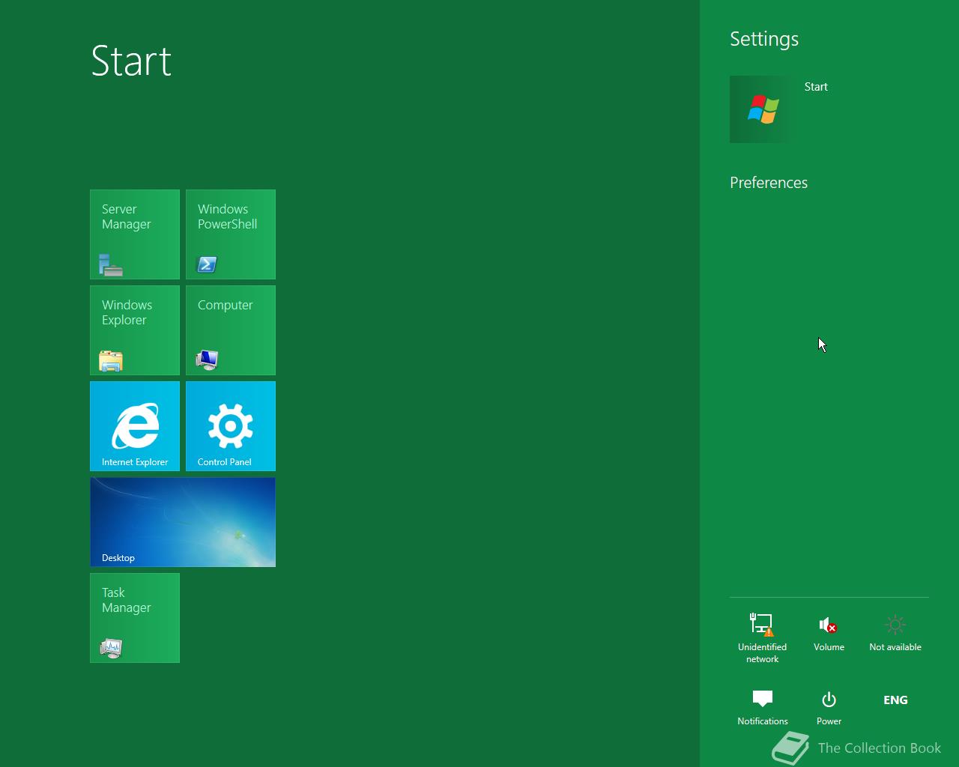This screenshot has height=767, width=959.
Task: Open the Computer tile
Action: [231, 330]
